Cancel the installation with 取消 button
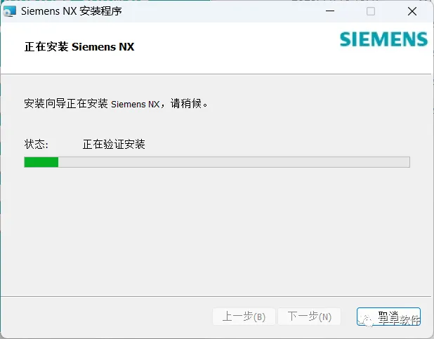 [388, 317]
